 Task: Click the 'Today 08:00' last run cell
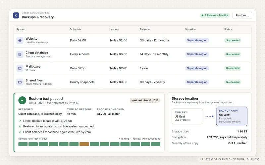(x=118, y=54)
